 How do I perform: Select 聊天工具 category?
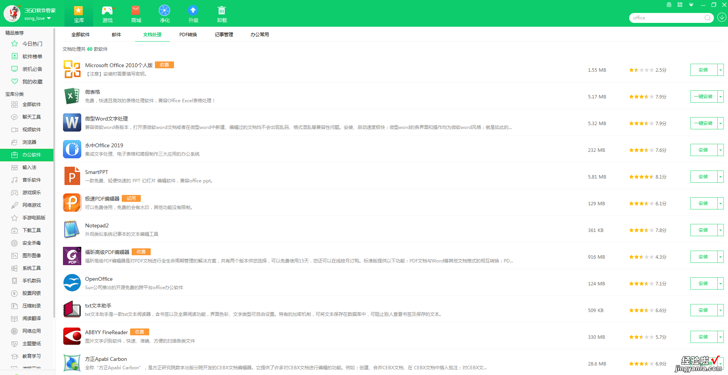coord(27,117)
